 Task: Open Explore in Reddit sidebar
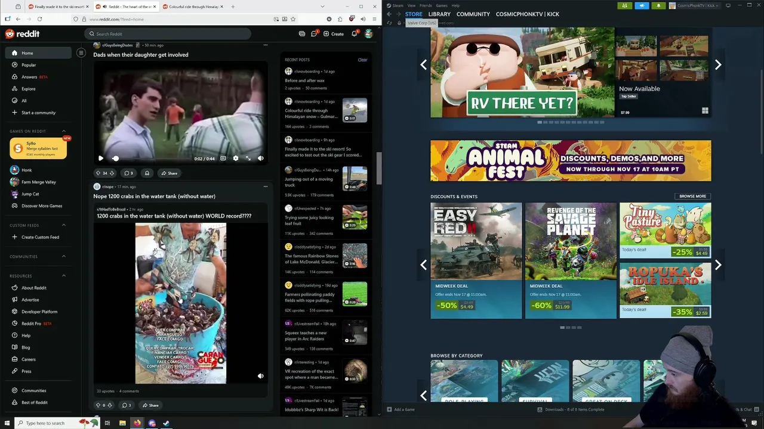point(39,89)
